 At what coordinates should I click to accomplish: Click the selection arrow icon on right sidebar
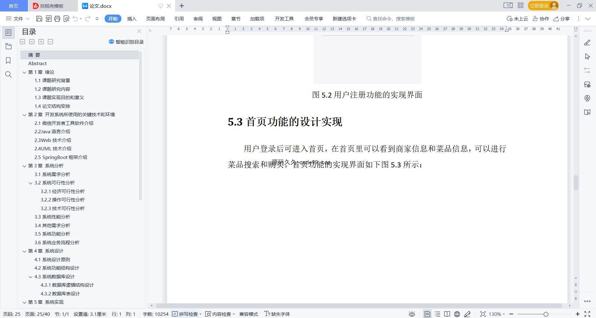(587, 56)
